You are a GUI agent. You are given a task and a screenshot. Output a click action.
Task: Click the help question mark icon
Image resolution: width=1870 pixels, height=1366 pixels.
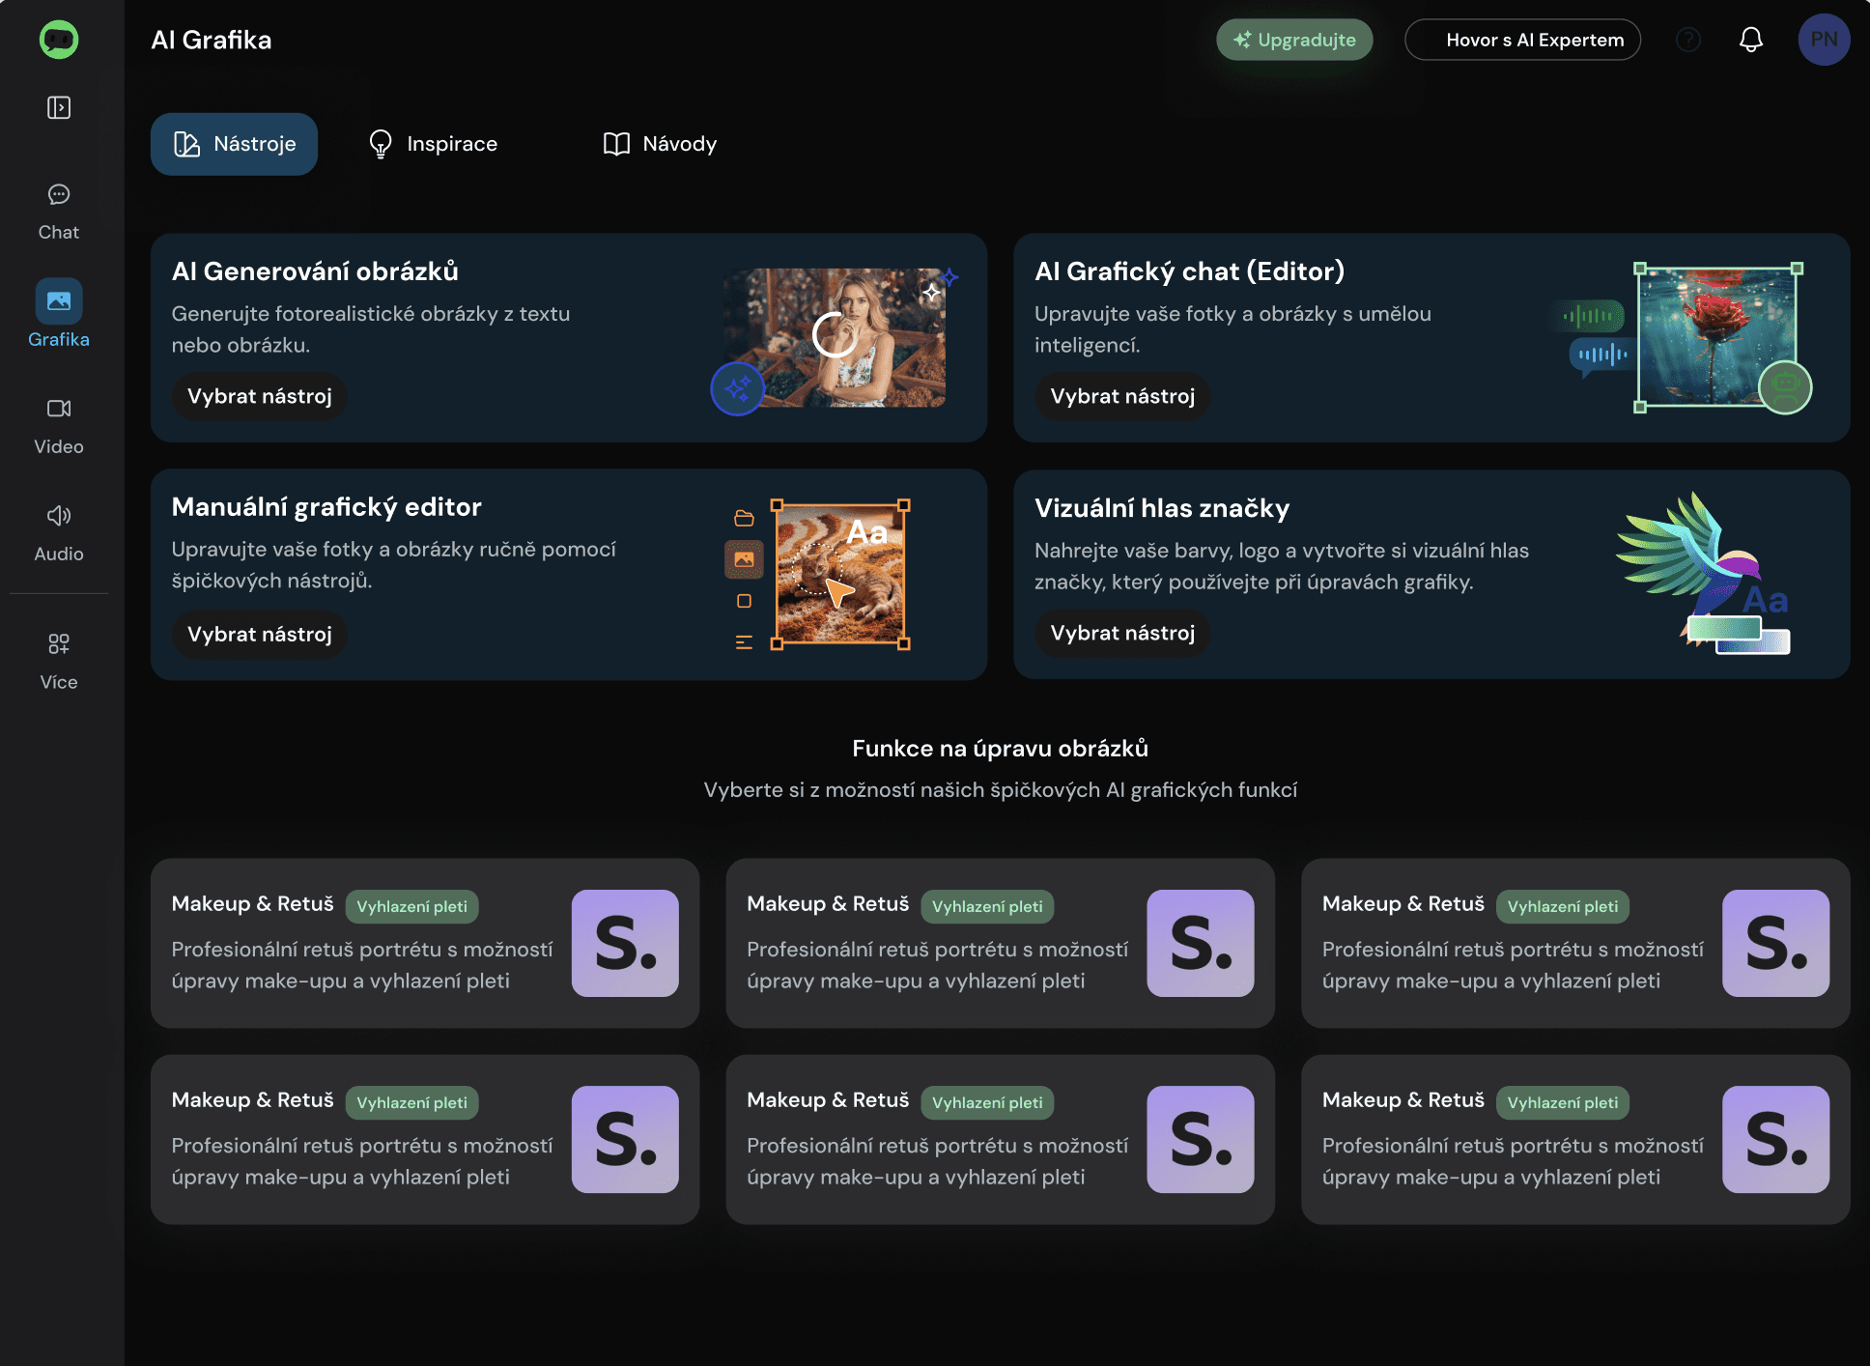click(1687, 40)
